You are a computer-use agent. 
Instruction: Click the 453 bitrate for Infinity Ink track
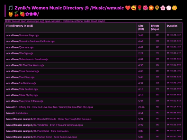pyautogui.click(x=158, y=107)
